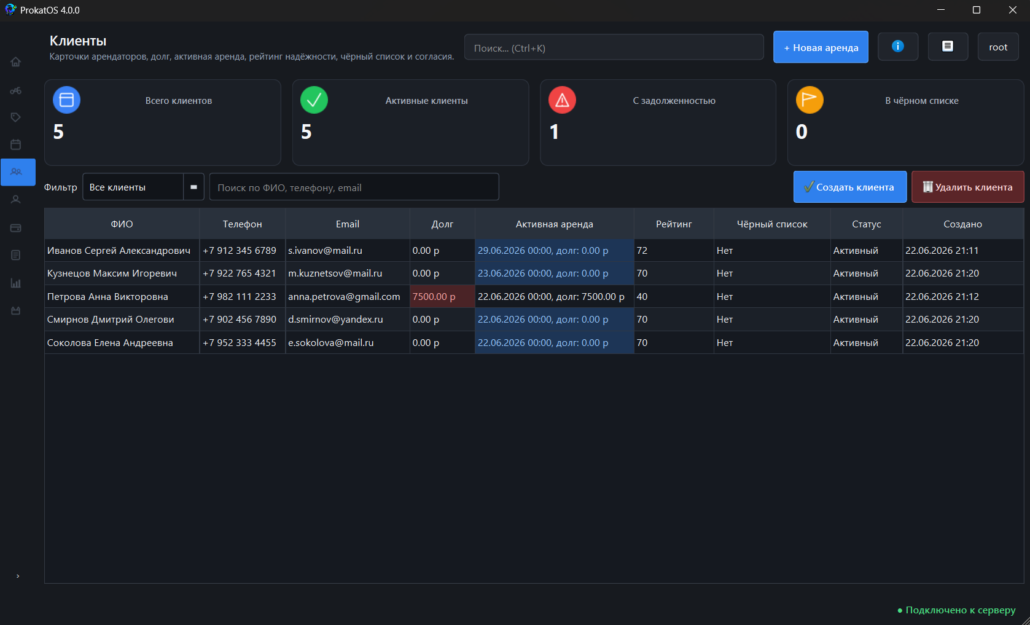
Task: Select the clients (people) sidebar icon
Action: (18, 172)
